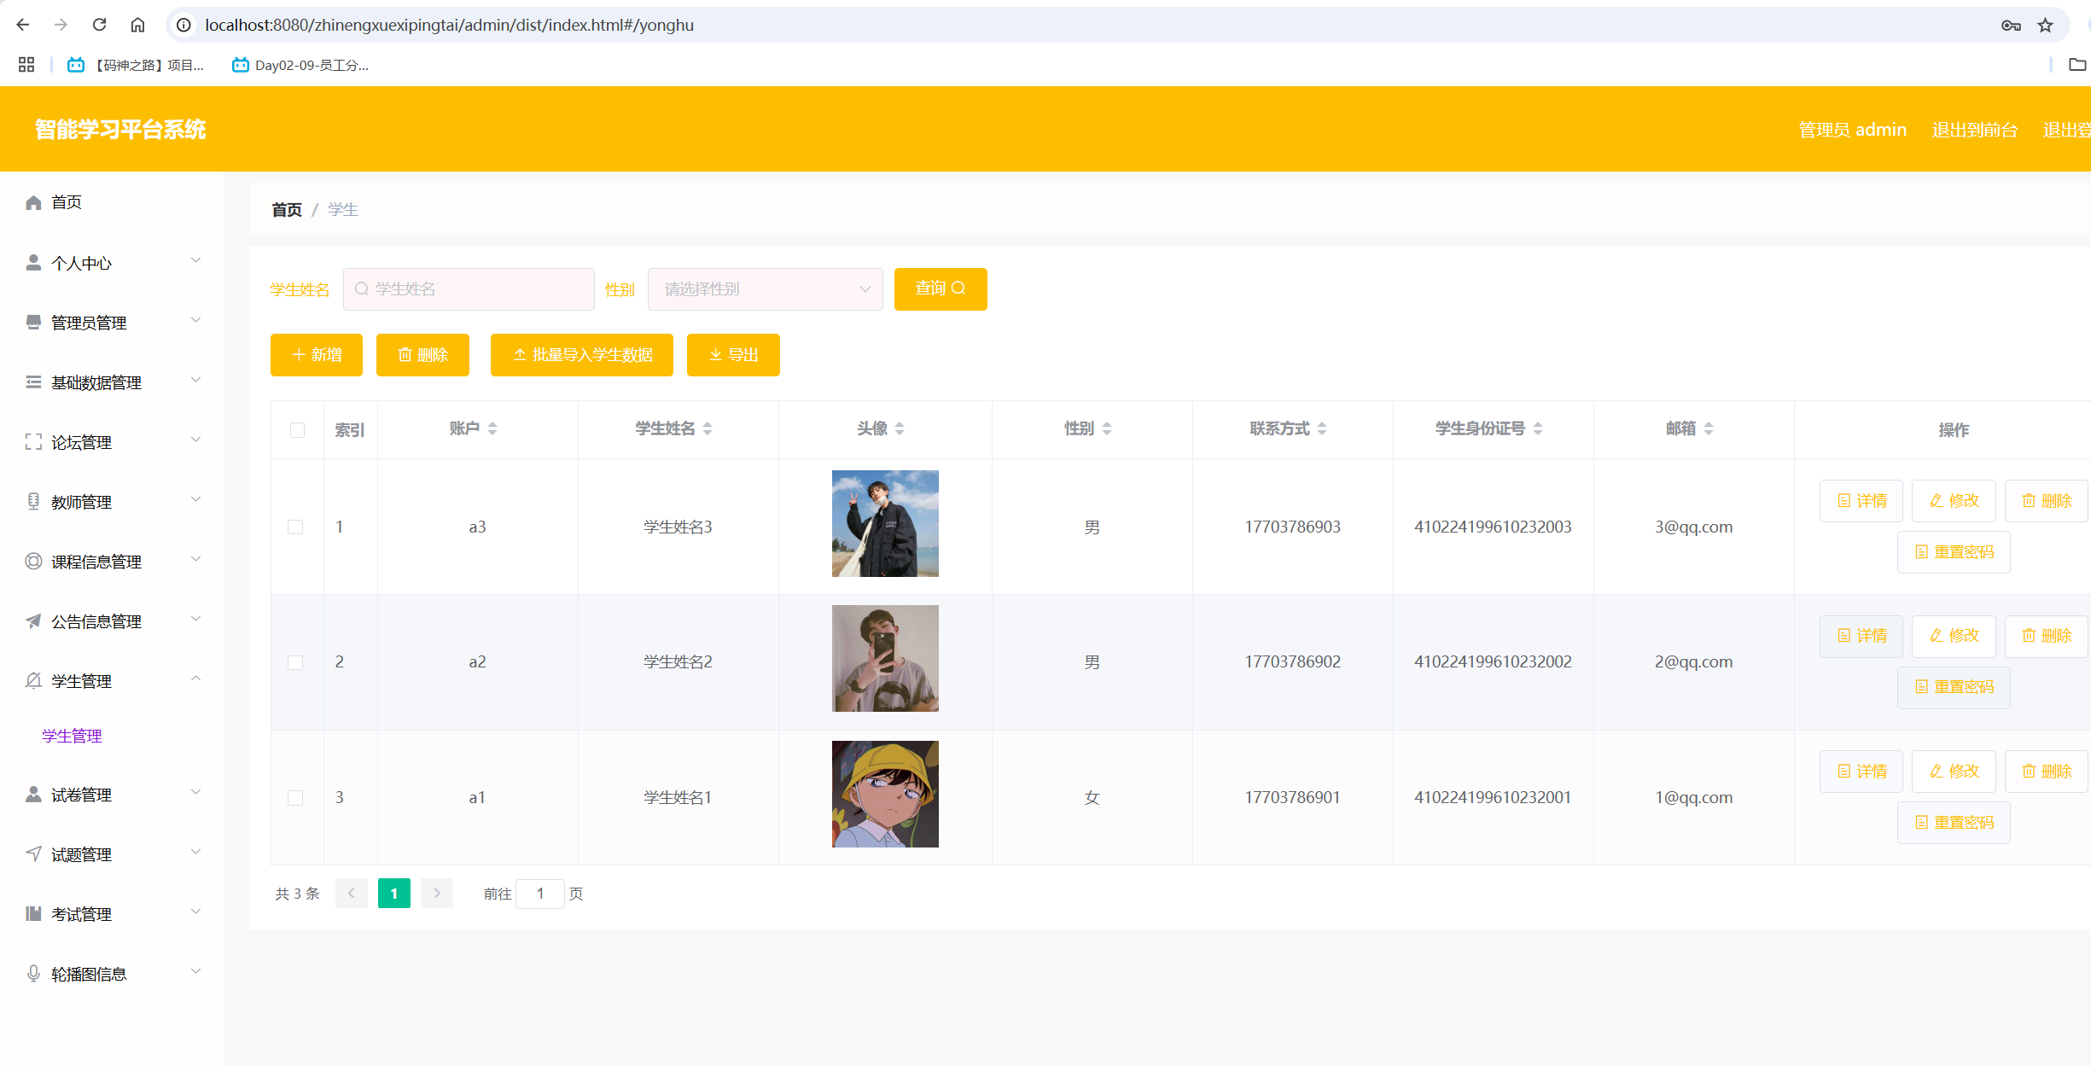Check the row checkbox for a3
The width and height of the screenshot is (2091, 1066).
coord(295,527)
